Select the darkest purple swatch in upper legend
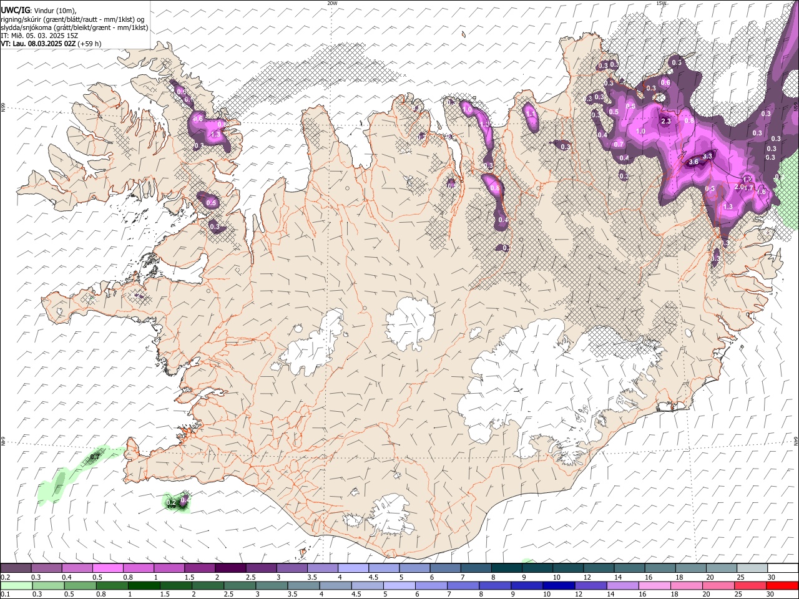Viewport: 799px width, 599px height. pos(230,568)
